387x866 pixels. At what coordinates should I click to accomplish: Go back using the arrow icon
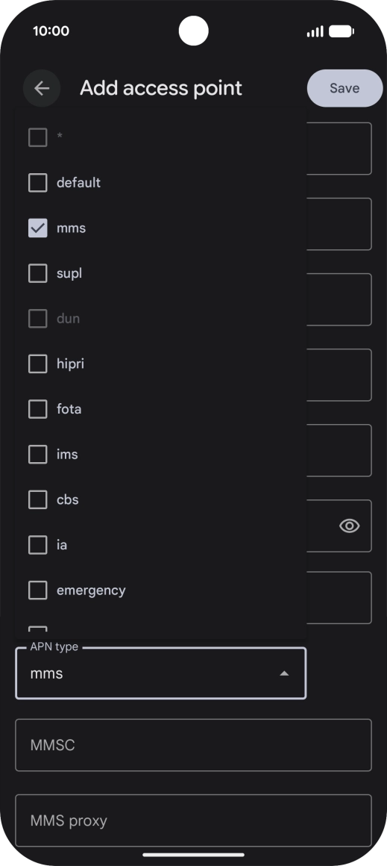(x=42, y=88)
